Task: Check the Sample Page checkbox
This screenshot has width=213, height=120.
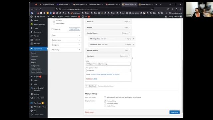Action: point(54,23)
